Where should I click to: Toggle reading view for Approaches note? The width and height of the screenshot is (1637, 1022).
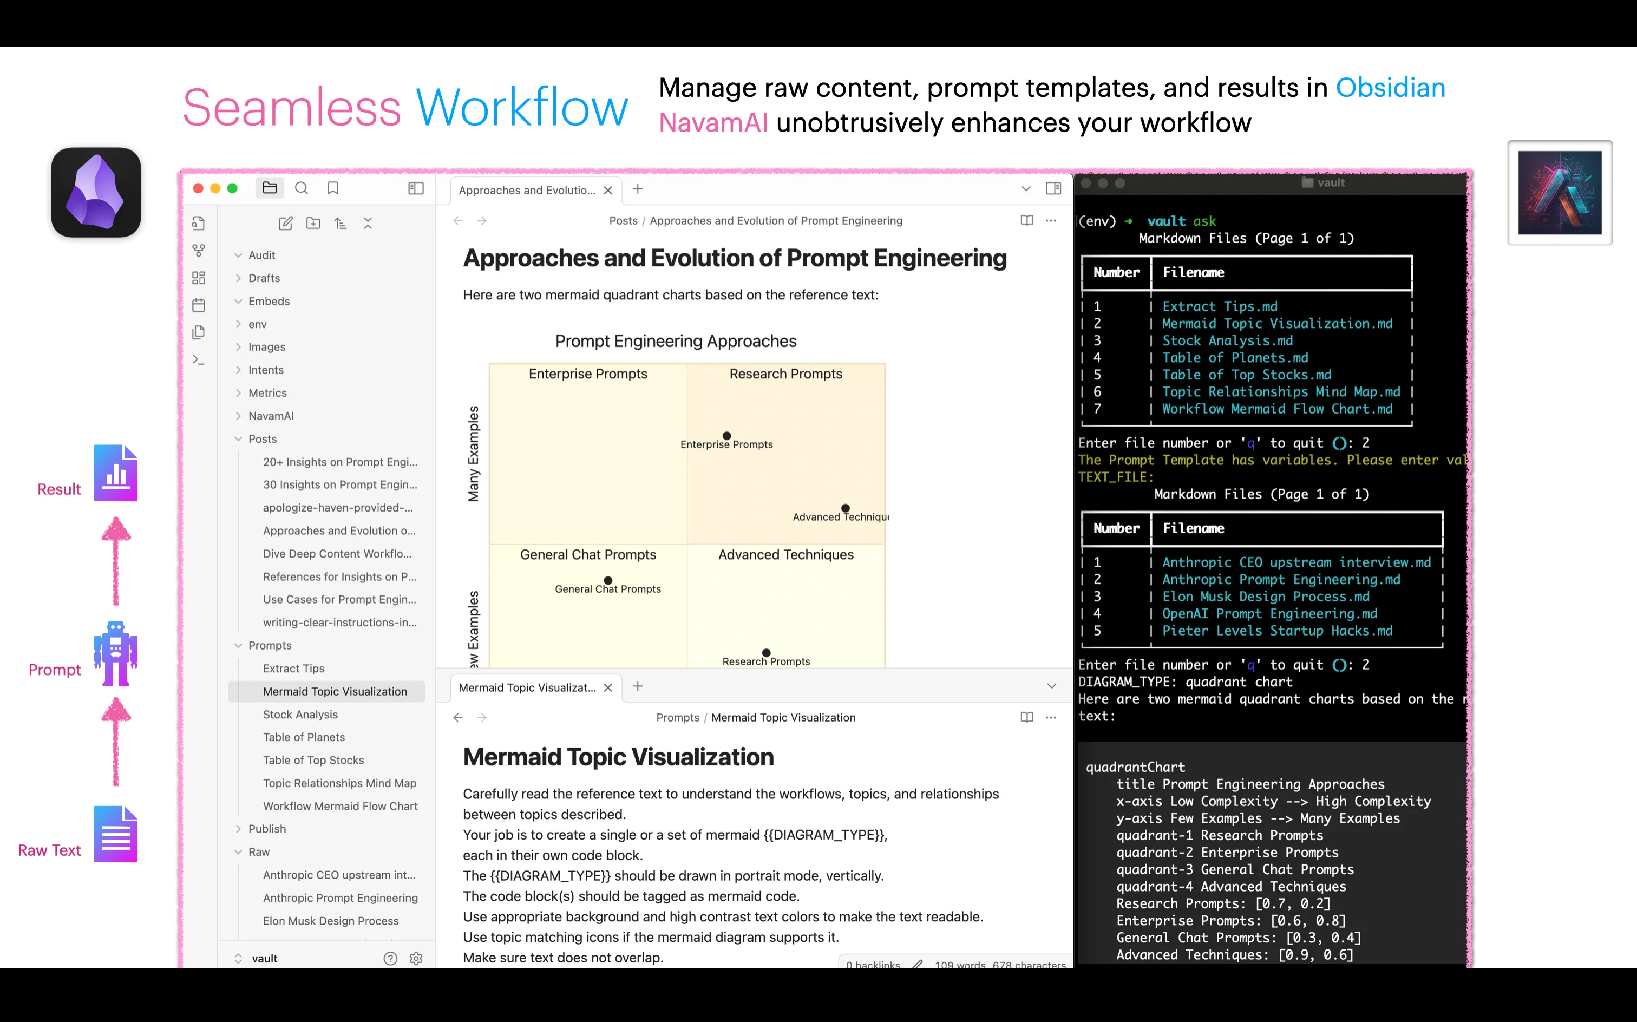[1027, 220]
